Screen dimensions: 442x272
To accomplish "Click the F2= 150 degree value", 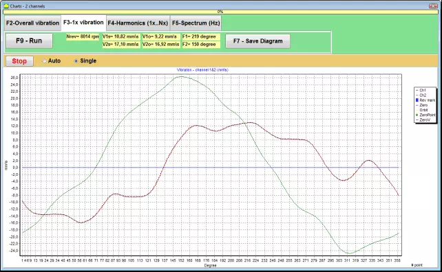I will click(201, 45).
